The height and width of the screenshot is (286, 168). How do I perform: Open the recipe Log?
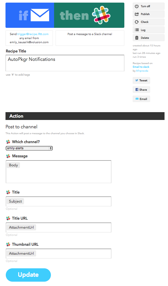148,30
